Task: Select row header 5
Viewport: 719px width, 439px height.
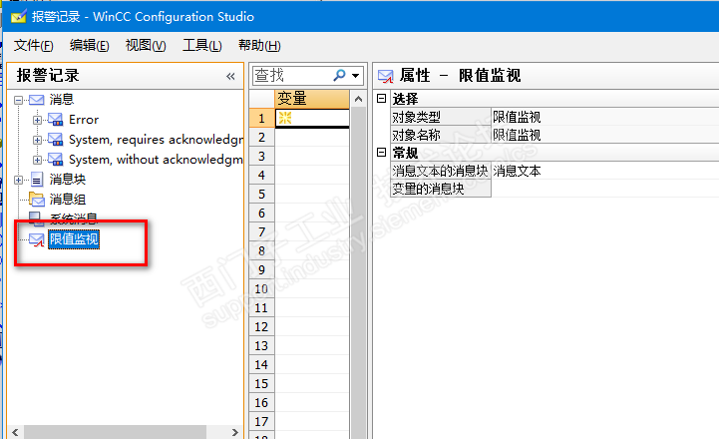Action: [x=262, y=194]
